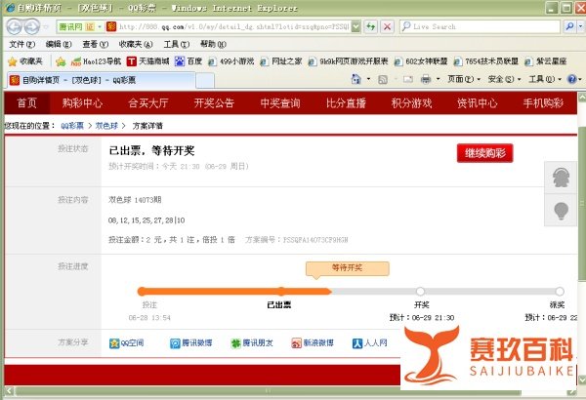Go to 中奖查询 navigation tab

(x=280, y=103)
